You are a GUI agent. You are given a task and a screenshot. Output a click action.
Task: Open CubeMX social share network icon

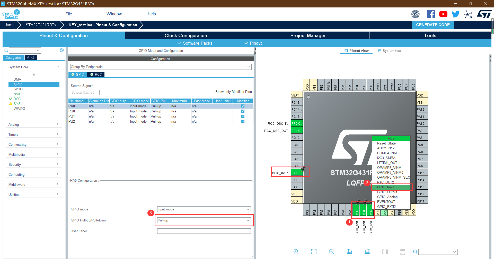coord(468,14)
